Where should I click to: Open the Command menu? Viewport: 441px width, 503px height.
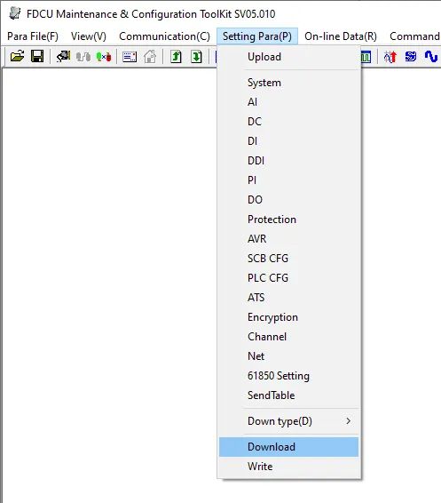[x=414, y=36]
